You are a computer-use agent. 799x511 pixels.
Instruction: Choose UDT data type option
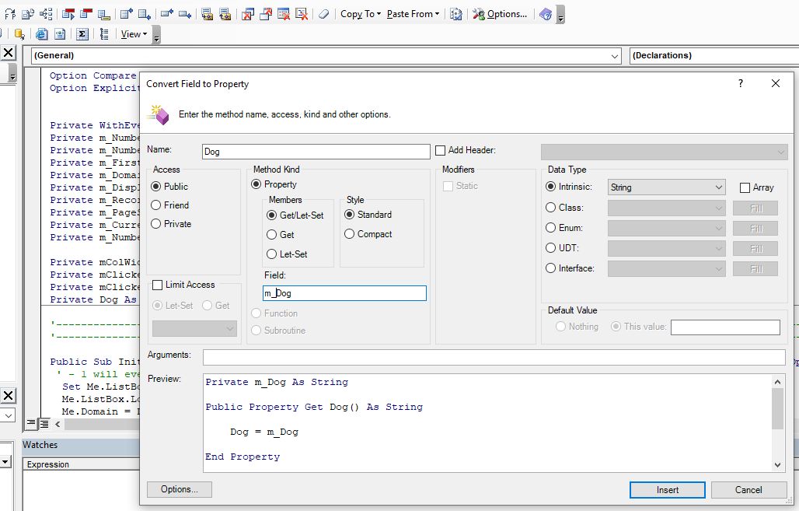pos(550,248)
